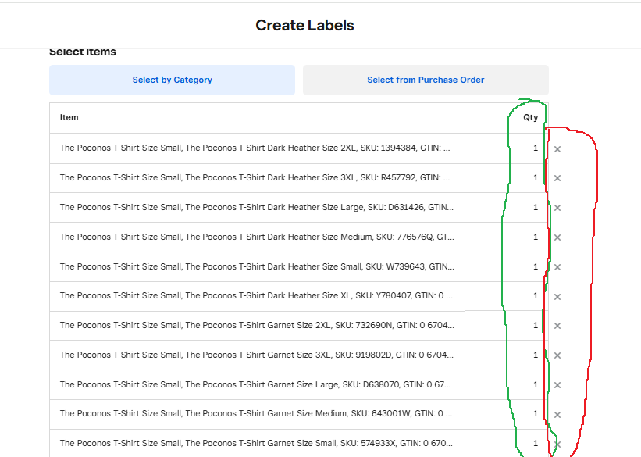Click the Qty column header
Image resolution: width=641 pixels, height=457 pixels.
point(529,118)
